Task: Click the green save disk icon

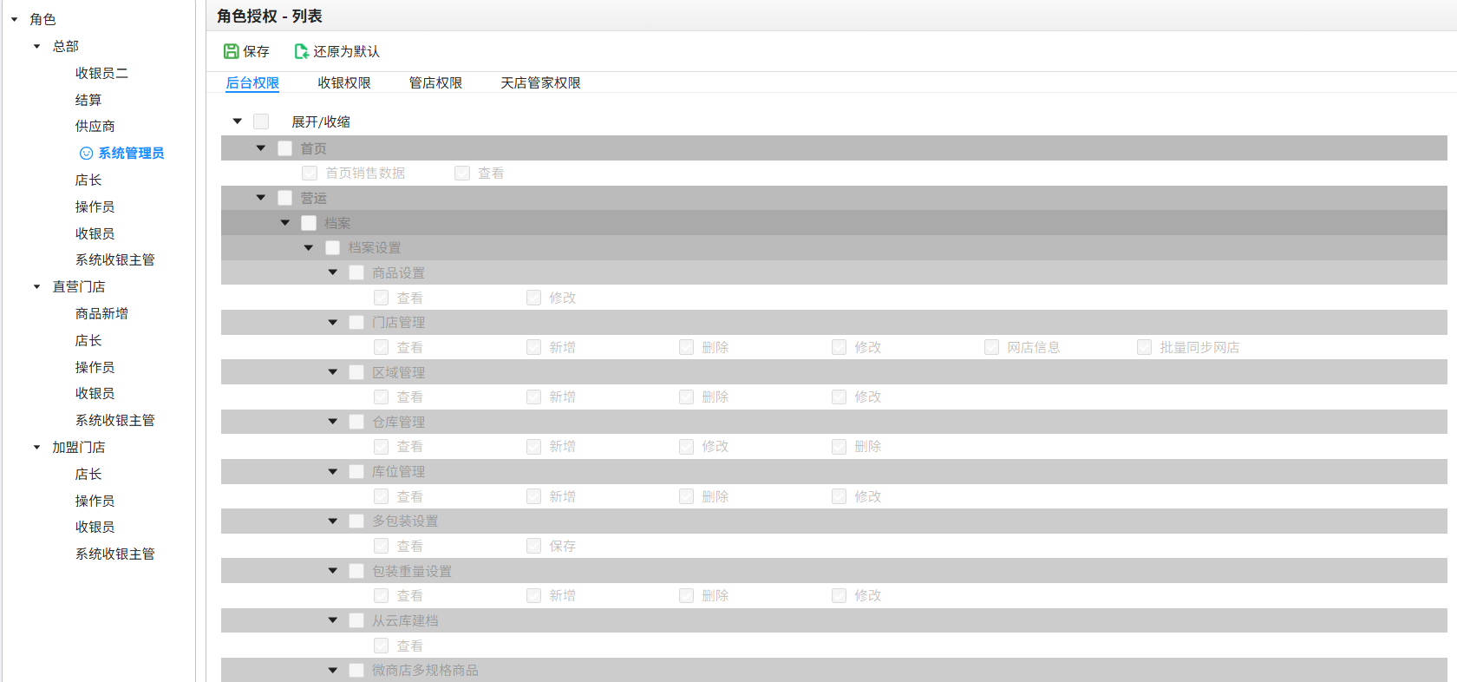Action: pos(231,51)
